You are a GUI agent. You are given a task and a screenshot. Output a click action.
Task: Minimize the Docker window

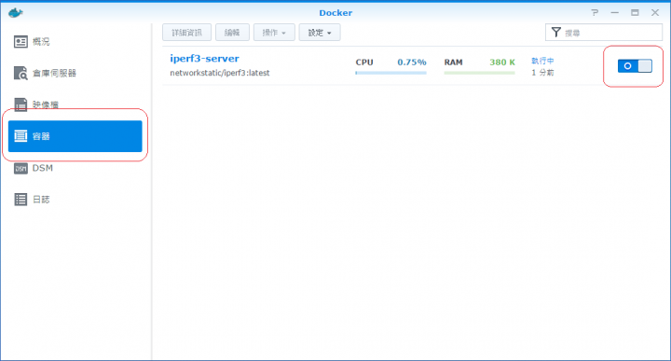(x=615, y=12)
